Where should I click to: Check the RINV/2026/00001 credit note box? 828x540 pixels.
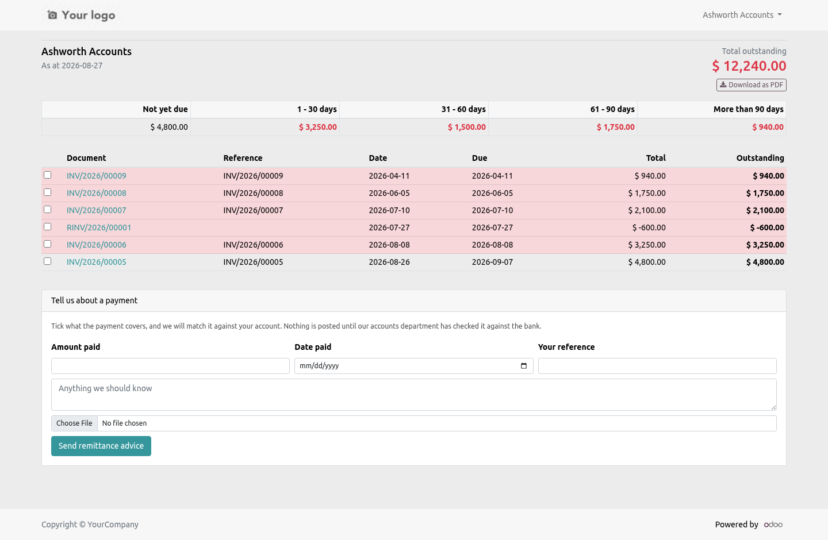48,227
